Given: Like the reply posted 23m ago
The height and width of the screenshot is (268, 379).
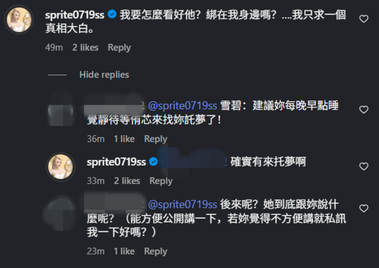Looking at the screenshot, I should [363, 209].
